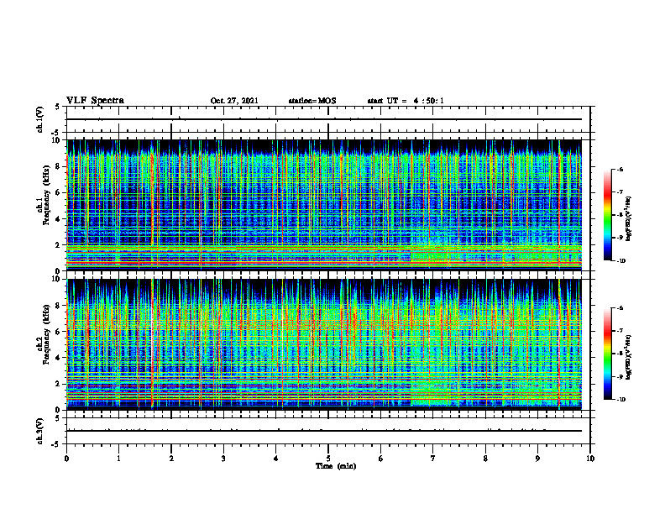Click the ch.1 spectrogram color bar
665x514 pixels.
(x=608, y=215)
